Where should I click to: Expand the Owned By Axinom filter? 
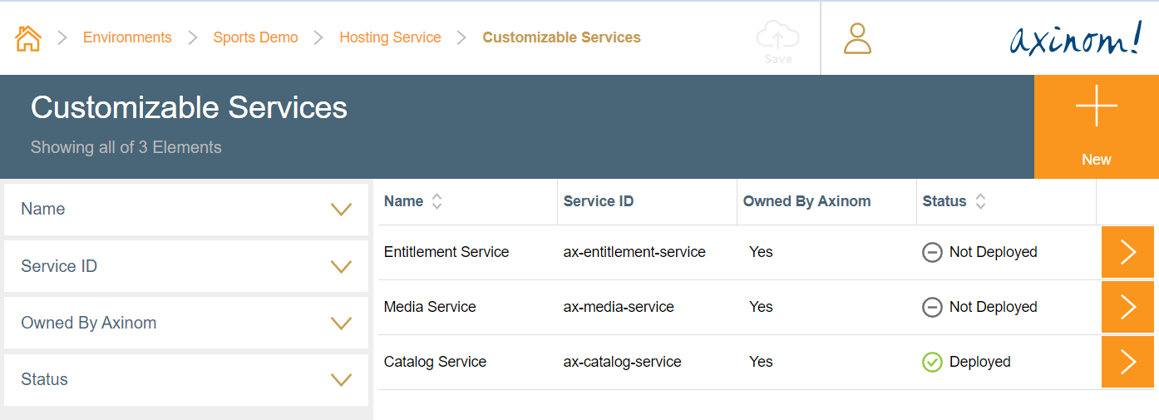click(x=341, y=323)
